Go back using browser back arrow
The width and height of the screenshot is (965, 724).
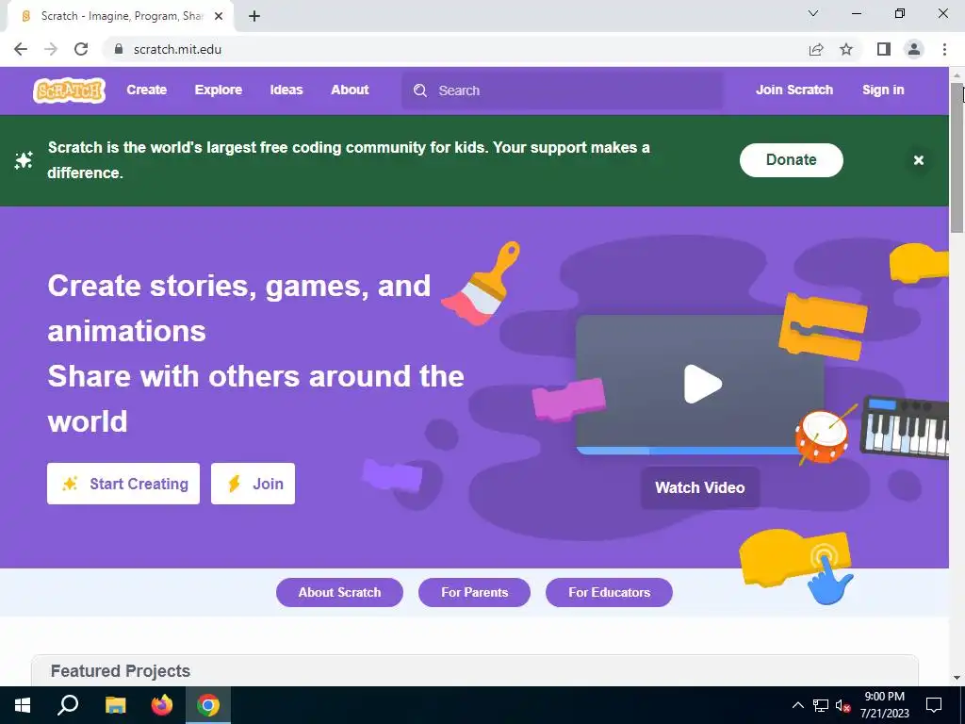click(x=21, y=49)
